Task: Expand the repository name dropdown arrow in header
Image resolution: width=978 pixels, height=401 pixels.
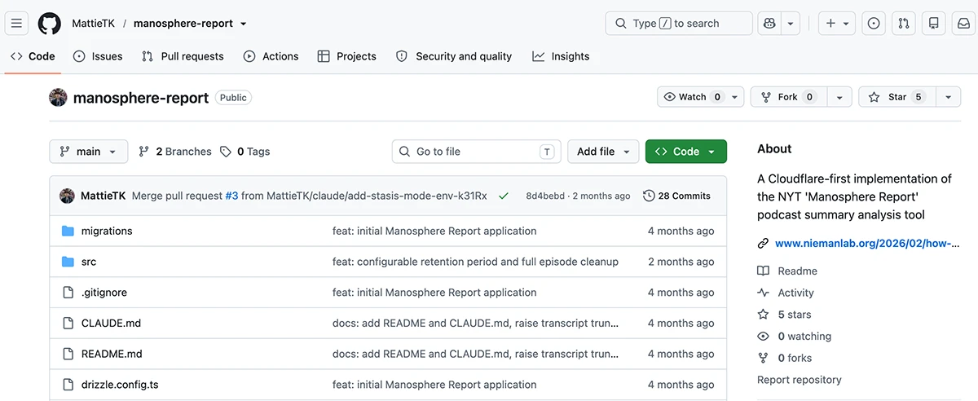Action: tap(243, 24)
